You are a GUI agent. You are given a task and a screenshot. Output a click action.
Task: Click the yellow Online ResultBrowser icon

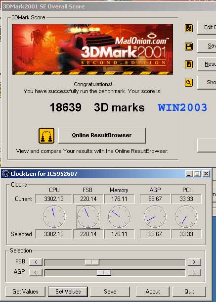[x=46, y=136]
